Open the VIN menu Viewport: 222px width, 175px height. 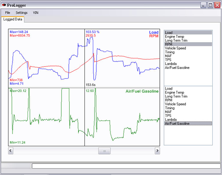(36, 13)
